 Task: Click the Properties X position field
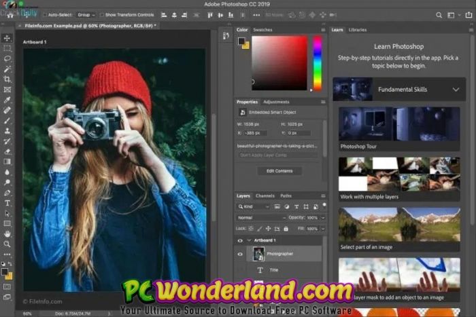pyautogui.click(x=255, y=133)
